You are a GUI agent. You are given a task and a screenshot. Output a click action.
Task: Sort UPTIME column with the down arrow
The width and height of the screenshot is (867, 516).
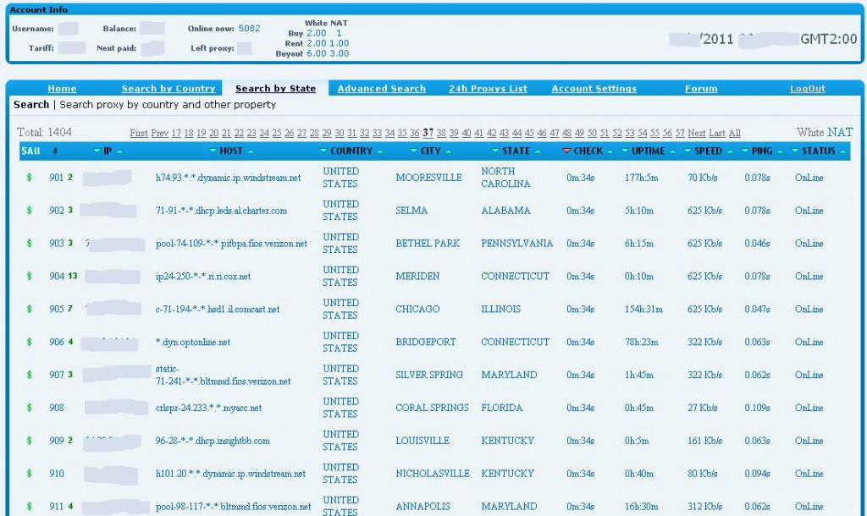tap(625, 151)
